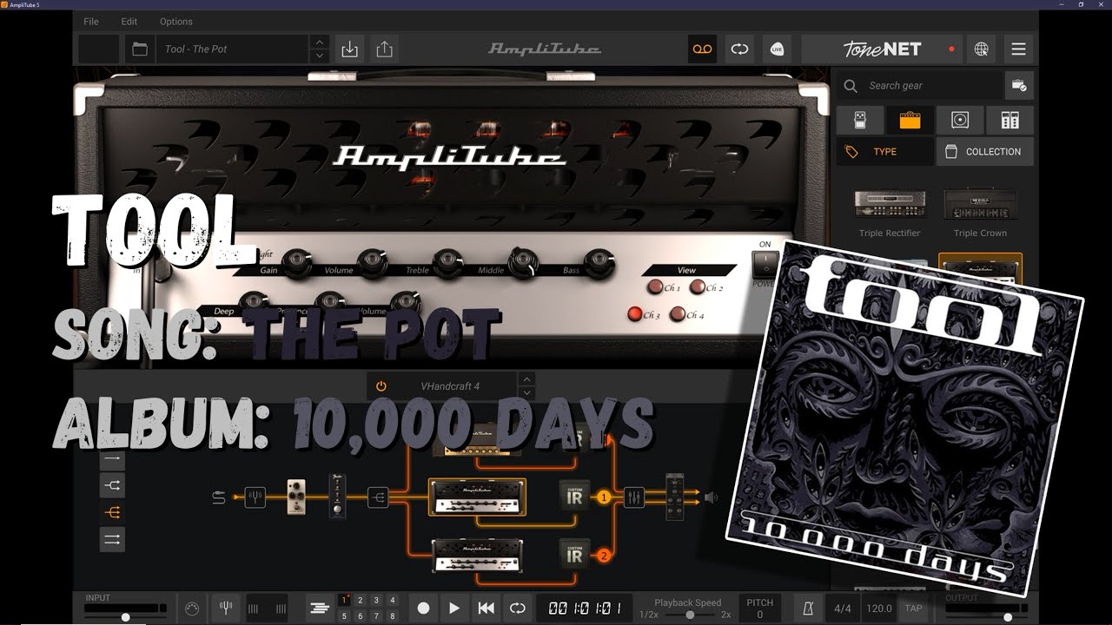Click the signal chain tuner block
Viewport: 1112px width, 625px height.
[x=255, y=497]
